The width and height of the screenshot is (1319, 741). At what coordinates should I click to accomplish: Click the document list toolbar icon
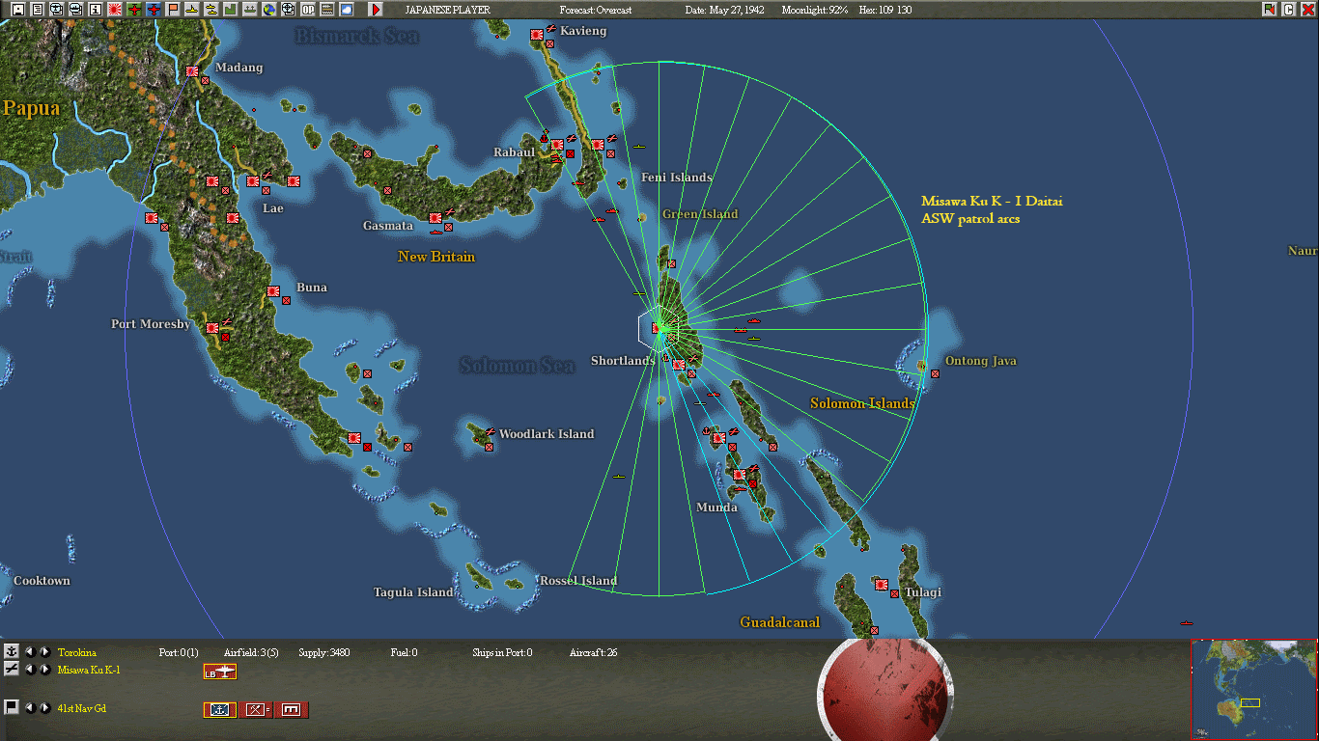(38, 10)
